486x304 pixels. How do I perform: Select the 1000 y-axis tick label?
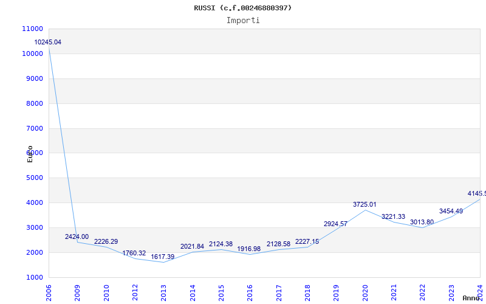click(34, 277)
